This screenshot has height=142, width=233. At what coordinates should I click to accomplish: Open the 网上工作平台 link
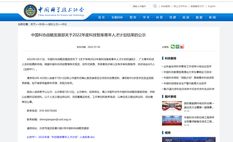[180, 6]
